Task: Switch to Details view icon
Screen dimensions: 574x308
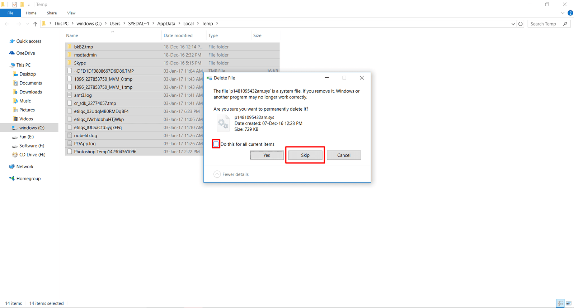Action: (560, 303)
